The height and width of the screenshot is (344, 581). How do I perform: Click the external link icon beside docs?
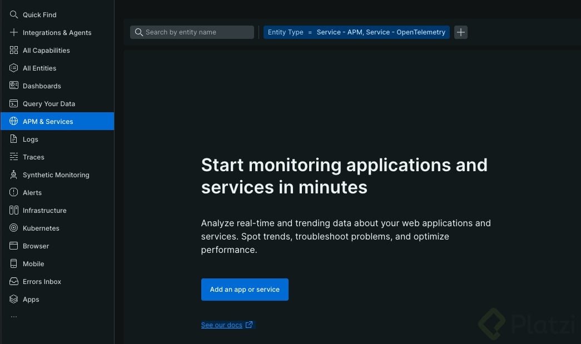pos(249,325)
